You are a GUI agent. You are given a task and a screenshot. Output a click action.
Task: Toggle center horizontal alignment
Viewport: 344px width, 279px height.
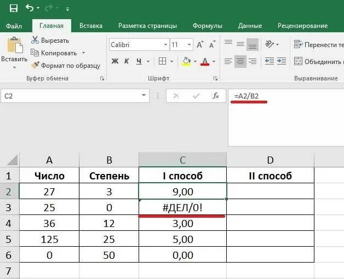[x=240, y=61]
